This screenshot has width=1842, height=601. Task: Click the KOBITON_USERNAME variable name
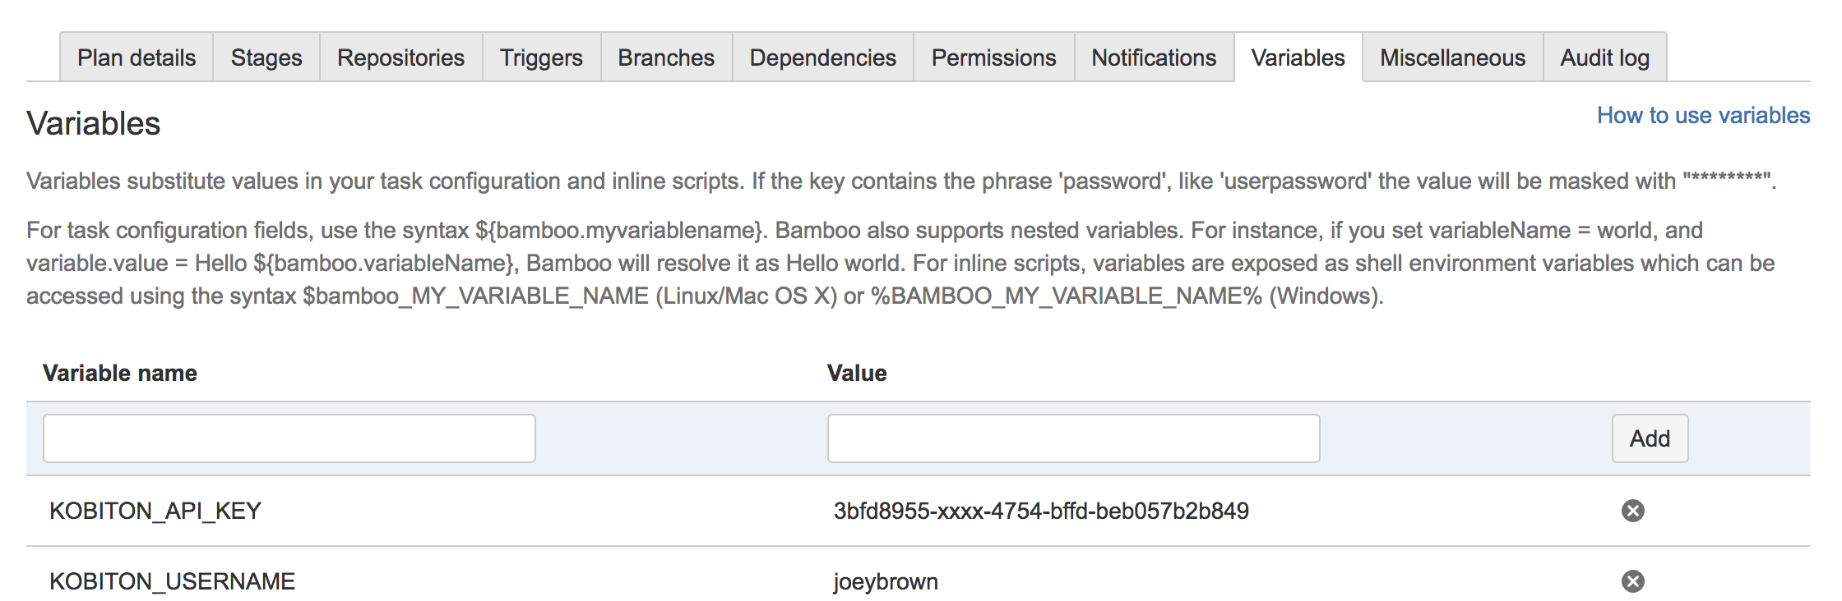[172, 581]
